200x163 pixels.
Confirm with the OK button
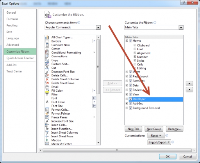pos(168,157)
